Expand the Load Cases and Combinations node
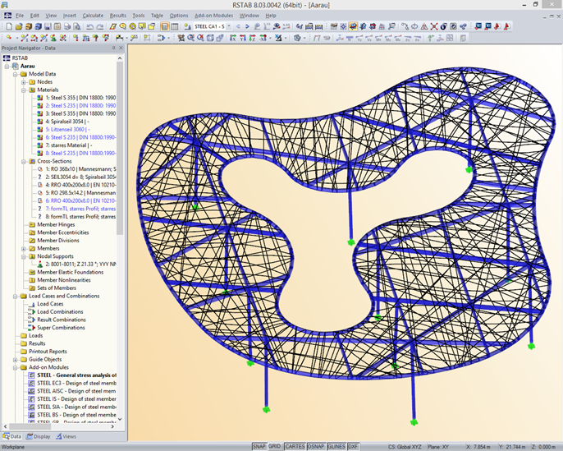 tap(14, 296)
